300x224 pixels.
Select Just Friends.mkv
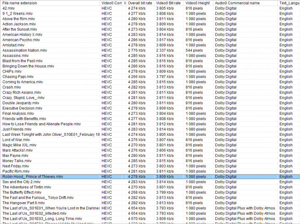[17, 129]
